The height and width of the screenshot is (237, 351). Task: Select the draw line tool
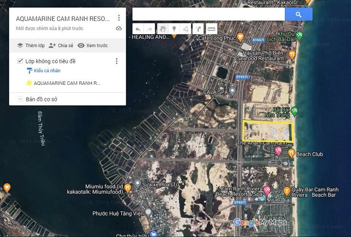point(186,29)
